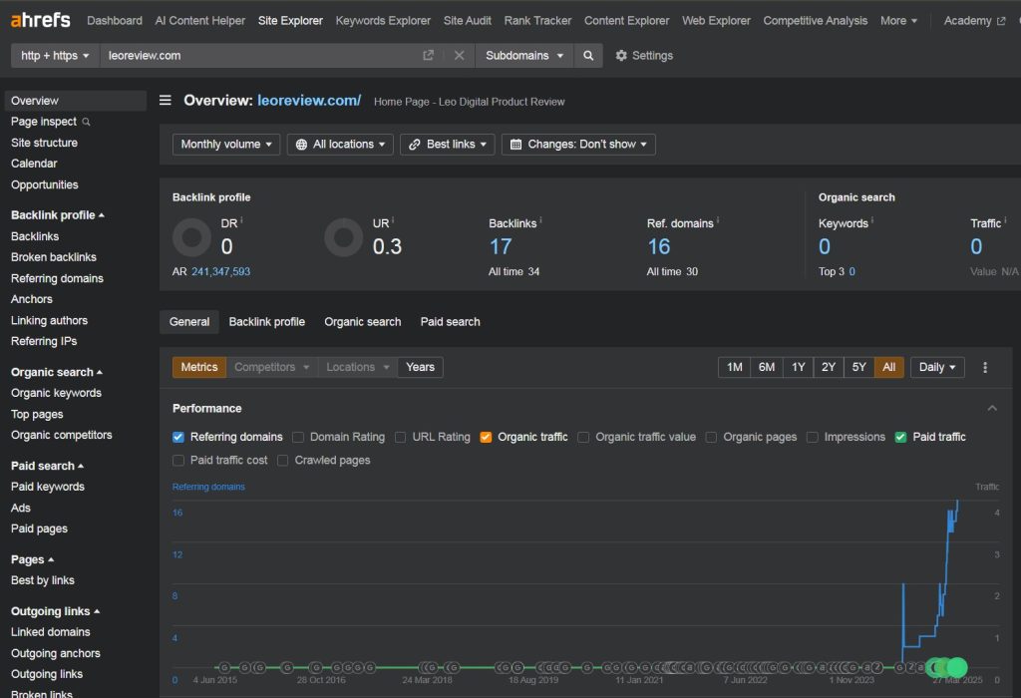
Task: Open chart options three-dot menu
Action: tap(985, 367)
